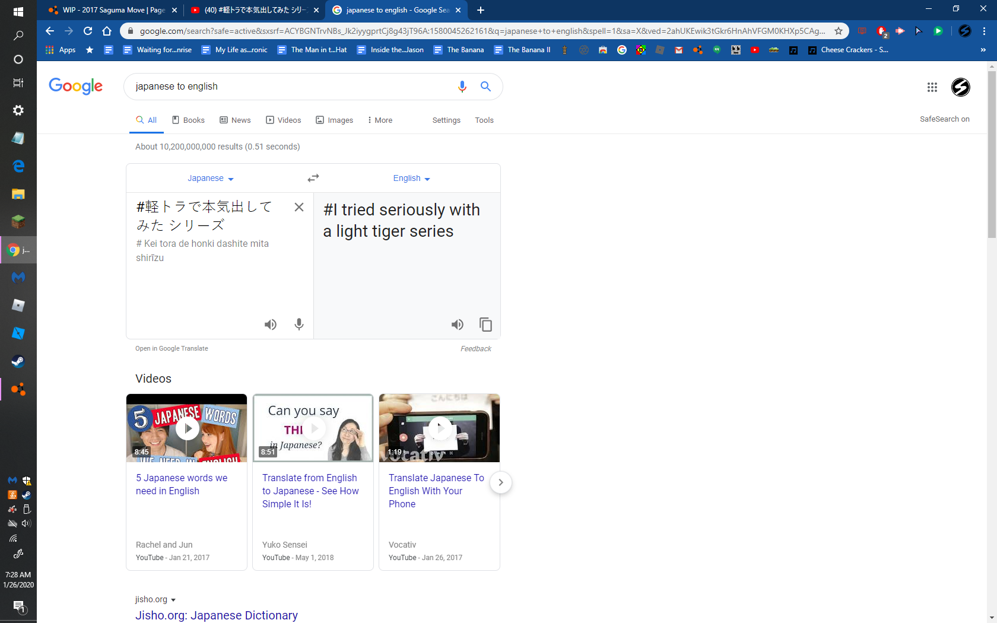
Task: Open Steam from the taskbar
Action: (18, 361)
